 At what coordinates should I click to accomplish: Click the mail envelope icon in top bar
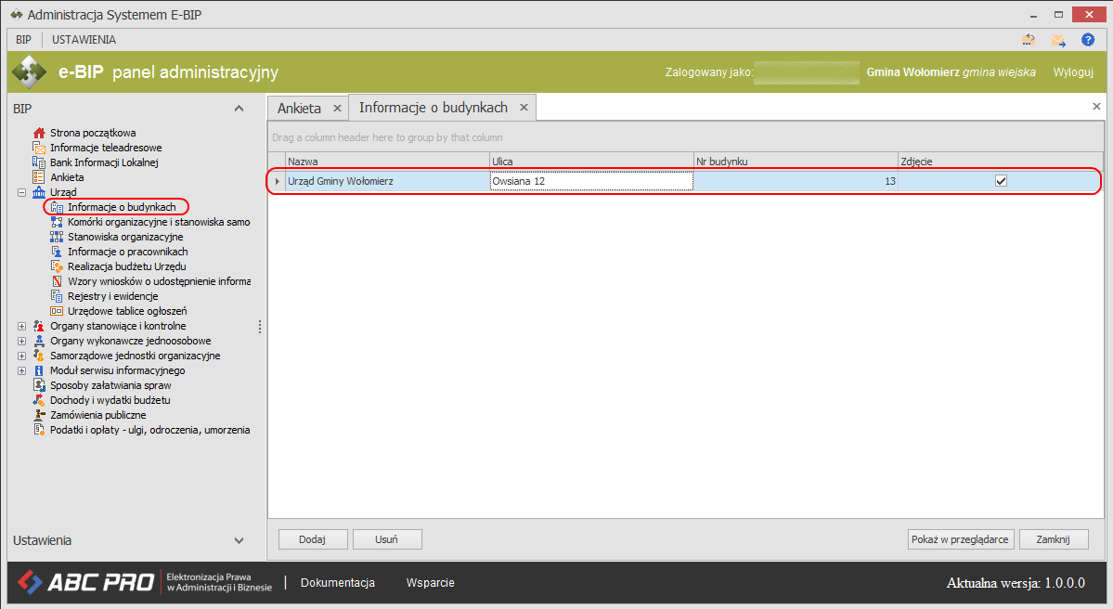1058,41
